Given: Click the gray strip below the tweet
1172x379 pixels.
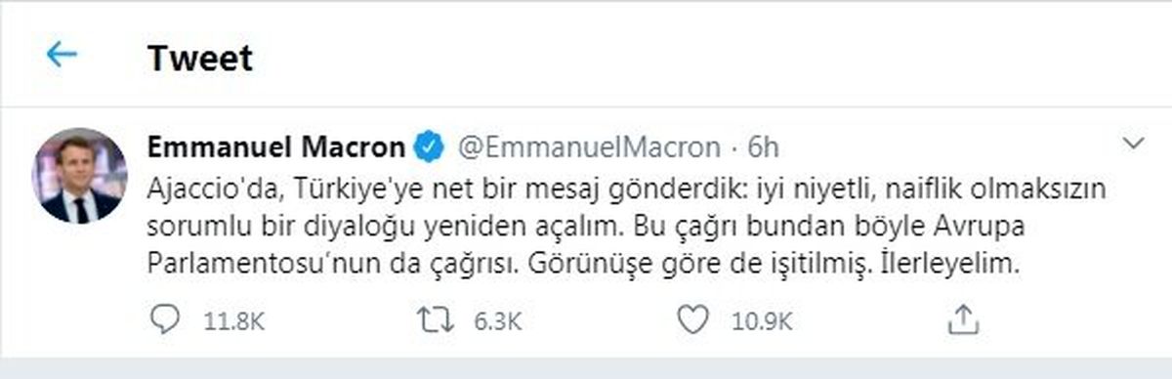Looking at the screenshot, I should (586, 368).
